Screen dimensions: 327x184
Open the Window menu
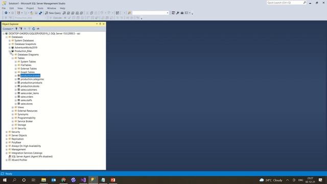click(52, 8)
